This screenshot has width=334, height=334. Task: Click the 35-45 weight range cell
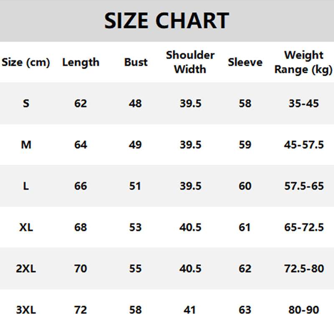[304, 103]
